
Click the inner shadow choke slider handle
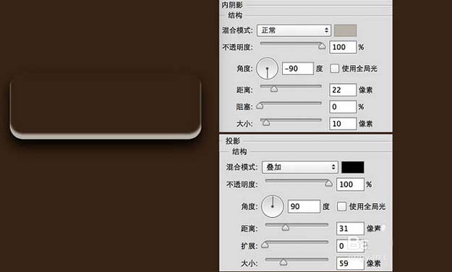(260, 106)
